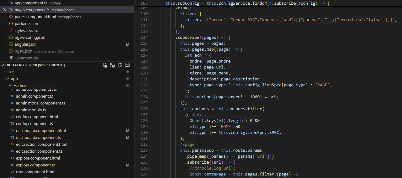Collapse all folders in explorer
The height and width of the screenshot is (178, 402).
[127, 65]
